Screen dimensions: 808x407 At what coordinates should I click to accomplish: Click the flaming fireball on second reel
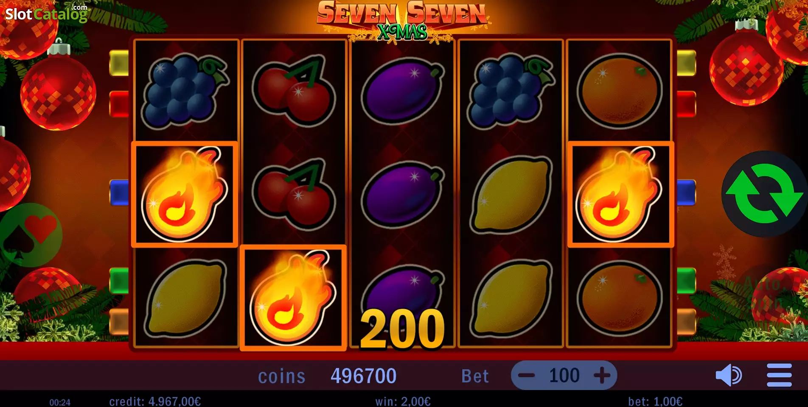[x=293, y=298]
